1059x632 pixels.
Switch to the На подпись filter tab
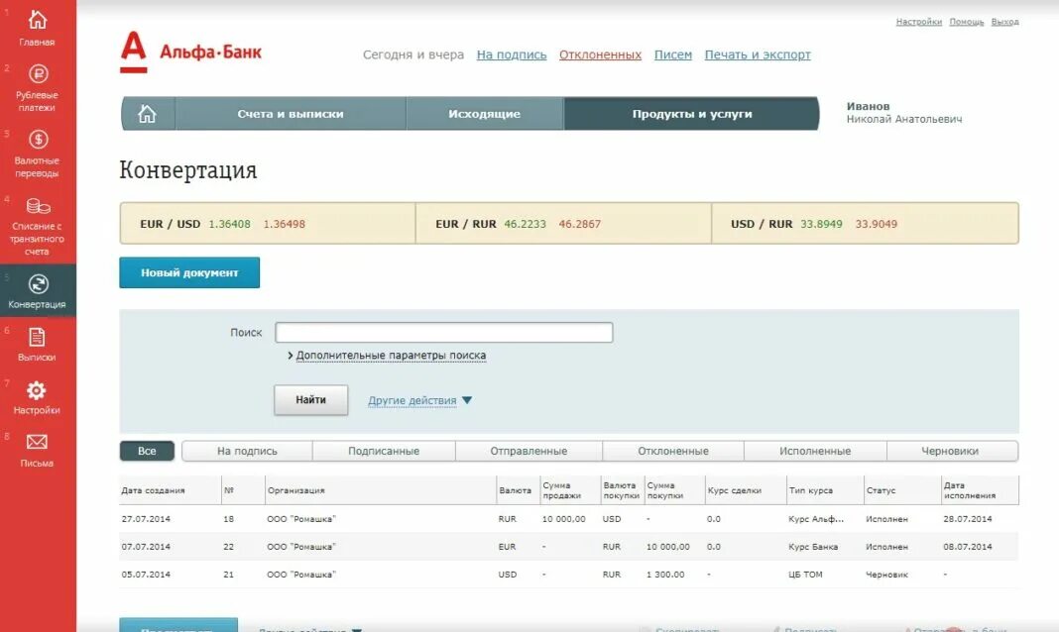coord(247,451)
